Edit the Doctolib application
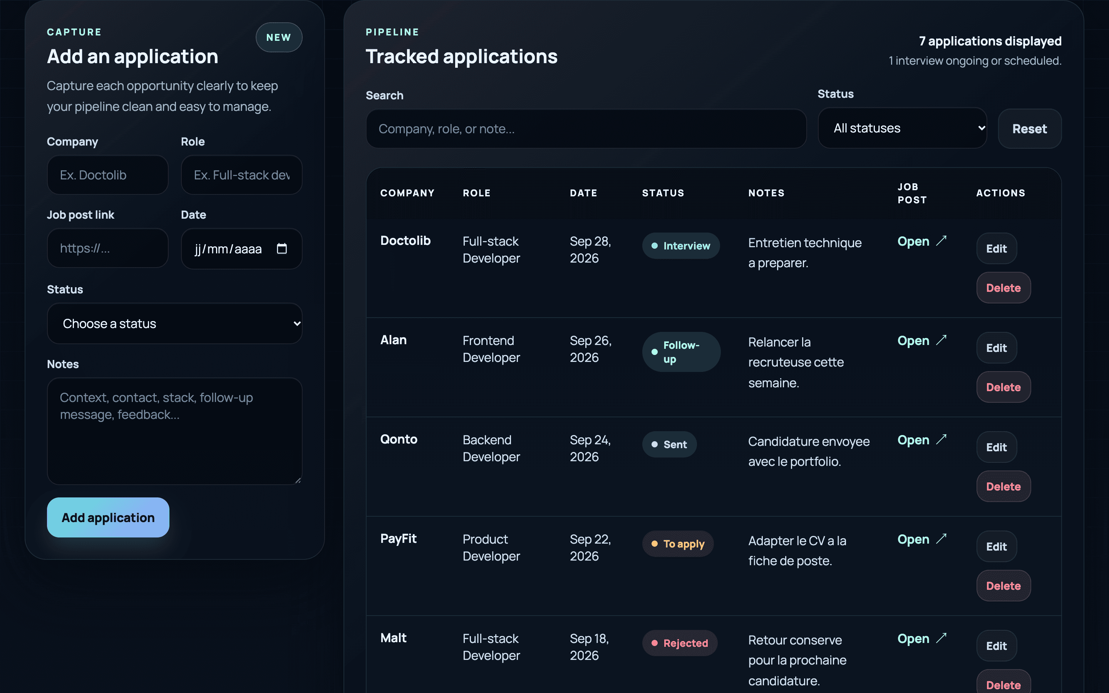The image size is (1109, 693). [996, 248]
